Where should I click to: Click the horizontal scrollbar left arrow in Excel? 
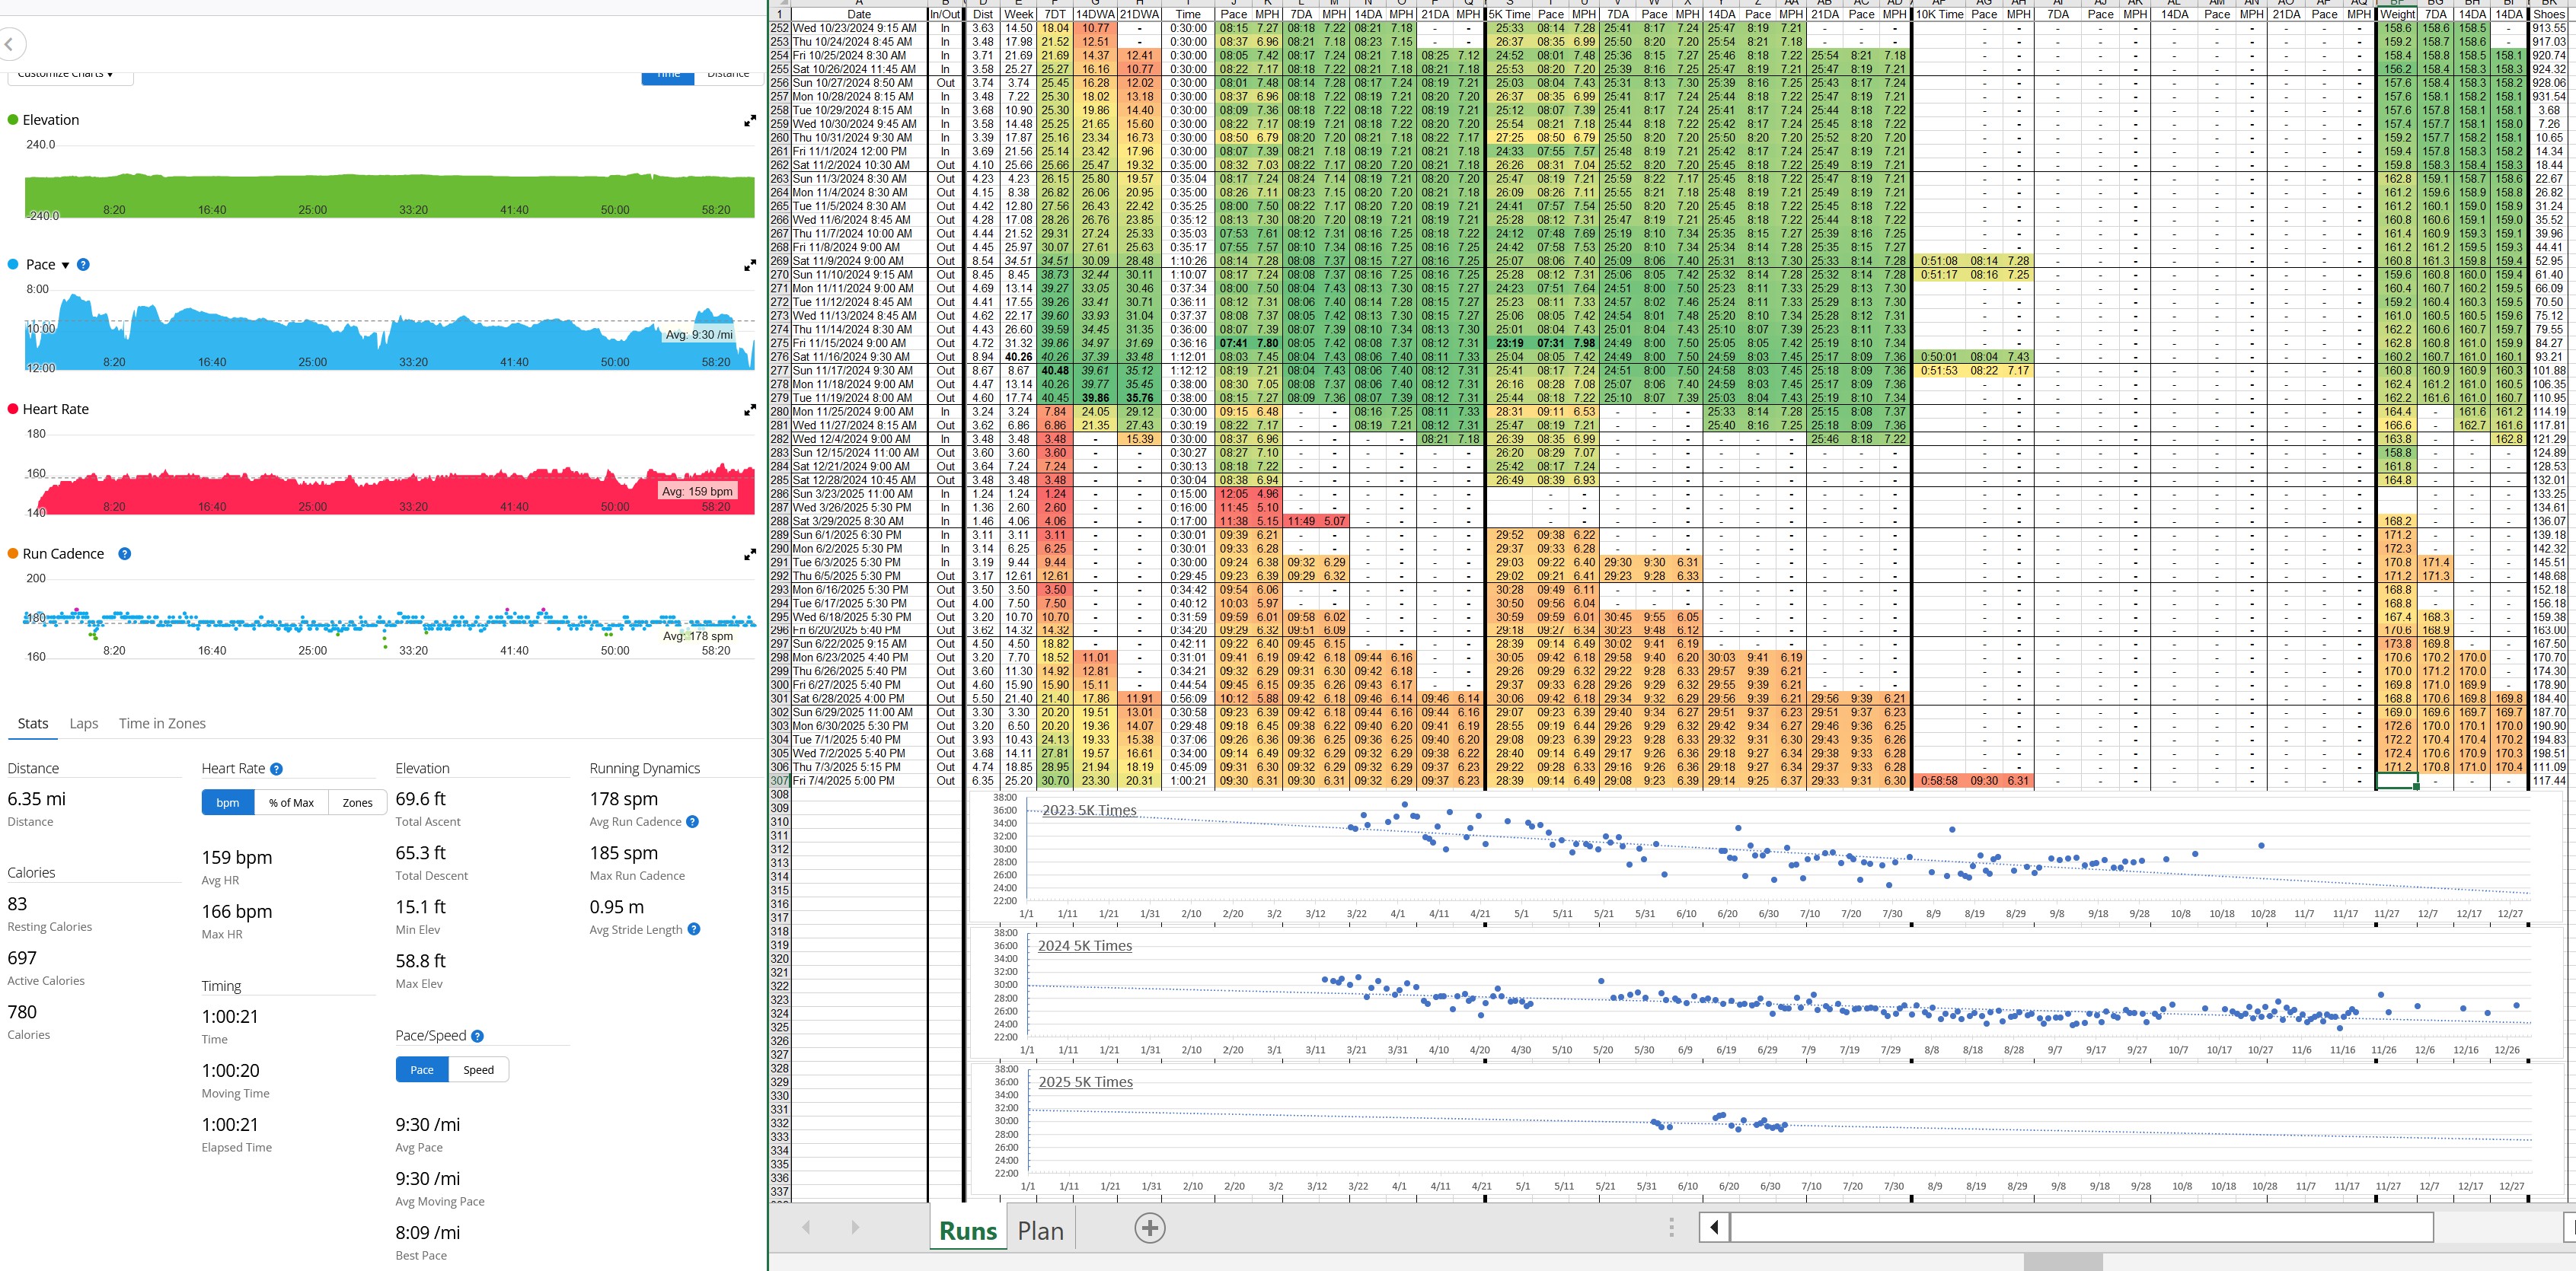[x=1714, y=1227]
